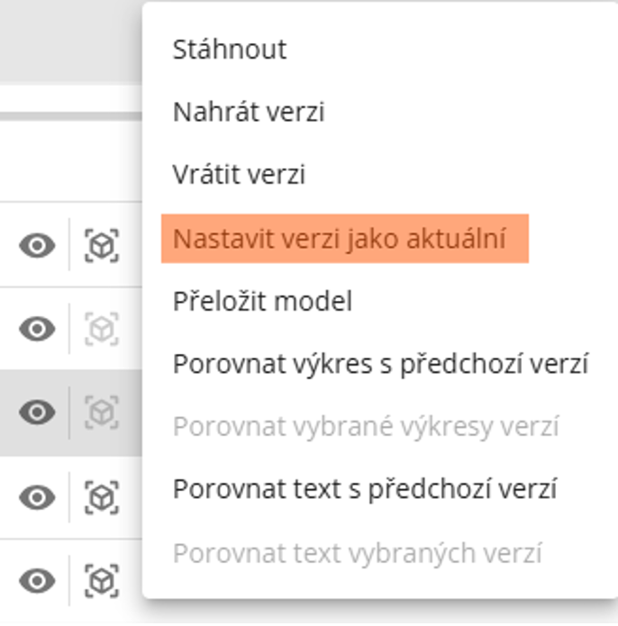Click the greyed 3D cube icon in the highlighted row
618x626 pixels.
click(x=102, y=413)
